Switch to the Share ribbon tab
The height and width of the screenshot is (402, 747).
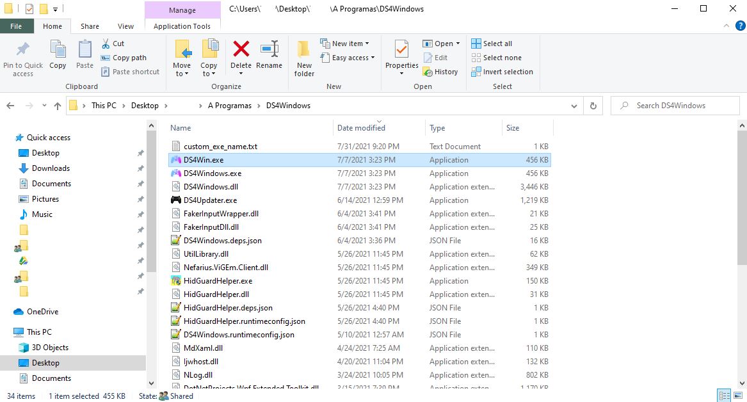click(89, 26)
